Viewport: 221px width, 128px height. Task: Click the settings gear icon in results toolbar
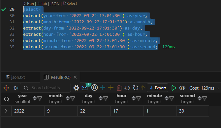76,88
